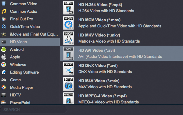
Task: Pick HD DivX Video (*.avi) format
Action: (x=121, y=68)
